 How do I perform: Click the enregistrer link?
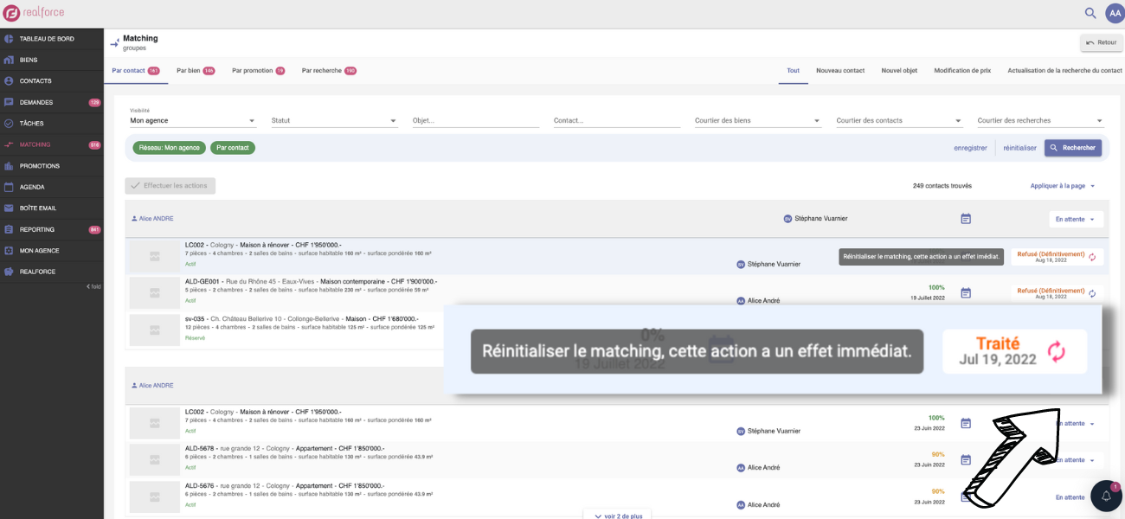(x=970, y=148)
